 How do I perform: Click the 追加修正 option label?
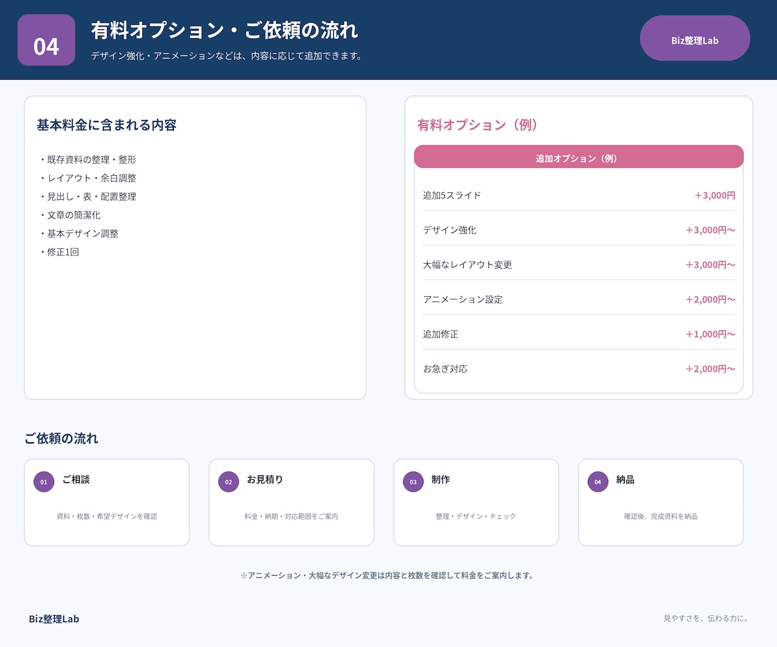pos(441,334)
